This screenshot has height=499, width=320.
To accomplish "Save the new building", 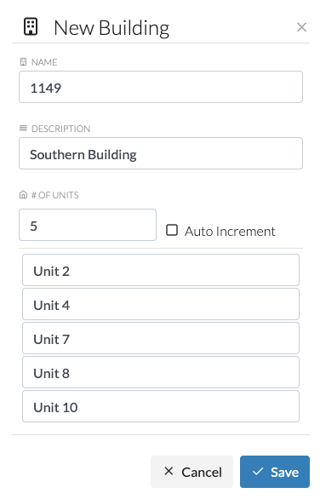I will coord(275,472).
